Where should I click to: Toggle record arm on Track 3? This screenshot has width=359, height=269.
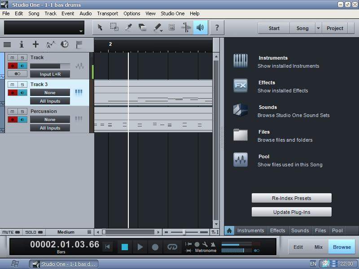(x=12, y=93)
